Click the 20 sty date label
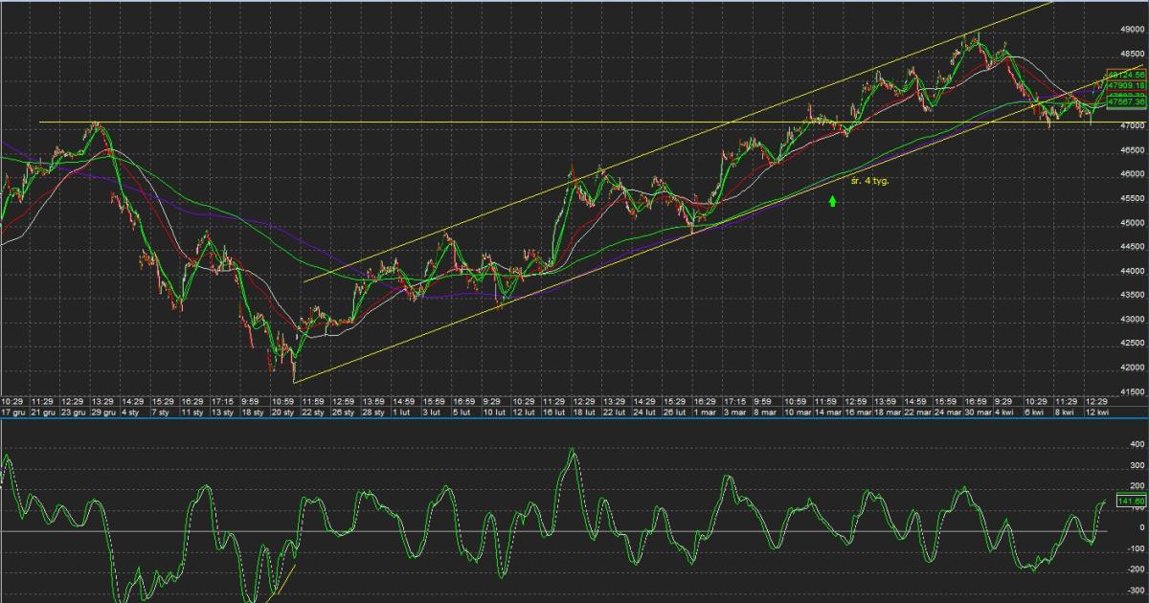1149x603 pixels. (x=284, y=412)
